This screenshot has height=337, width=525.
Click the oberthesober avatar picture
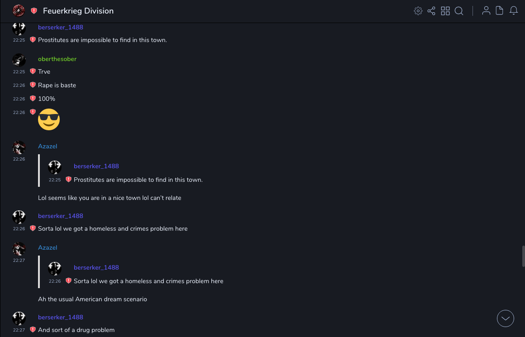tap(19, 60)
